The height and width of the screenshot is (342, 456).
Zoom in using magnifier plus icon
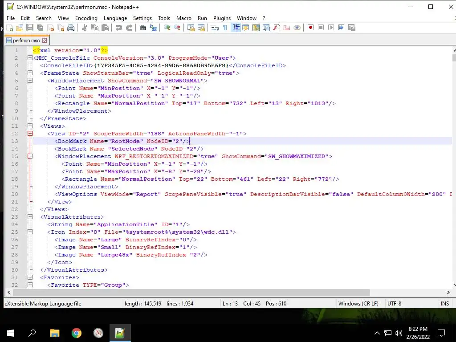(167, 28)
